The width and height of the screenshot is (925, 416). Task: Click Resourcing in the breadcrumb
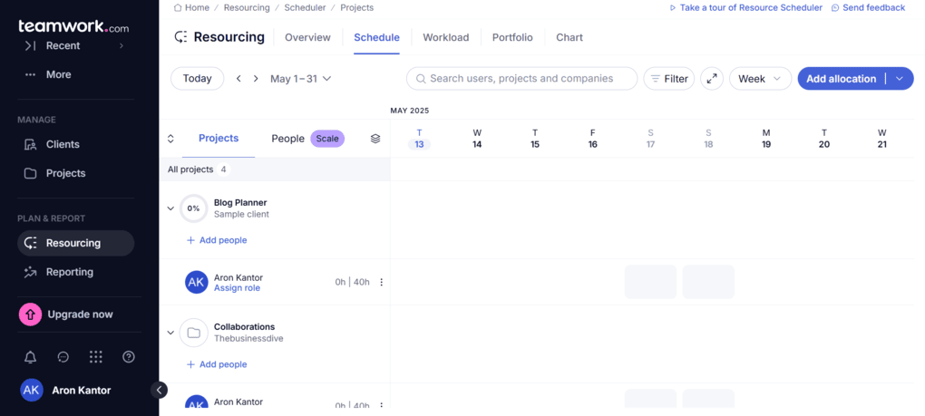[247, 7]
